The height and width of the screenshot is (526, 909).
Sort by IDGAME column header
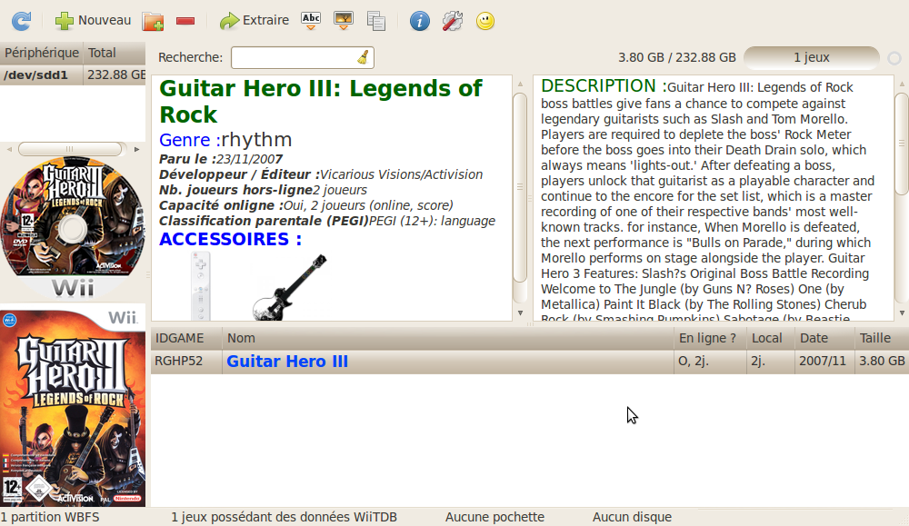click(186, 338)
